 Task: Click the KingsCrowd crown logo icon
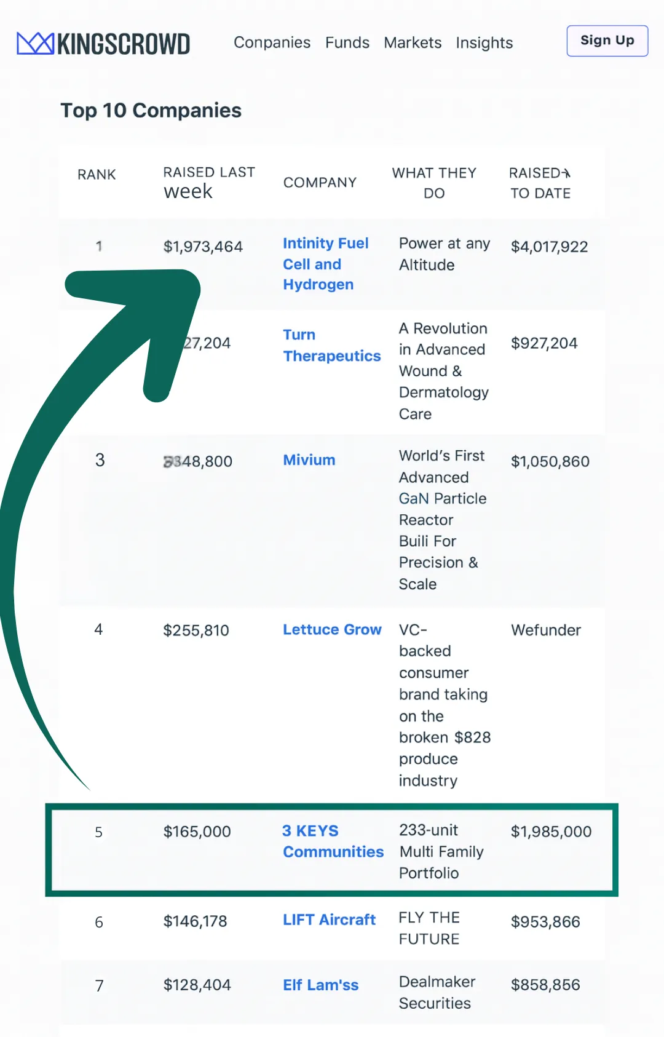click(35, 43)
